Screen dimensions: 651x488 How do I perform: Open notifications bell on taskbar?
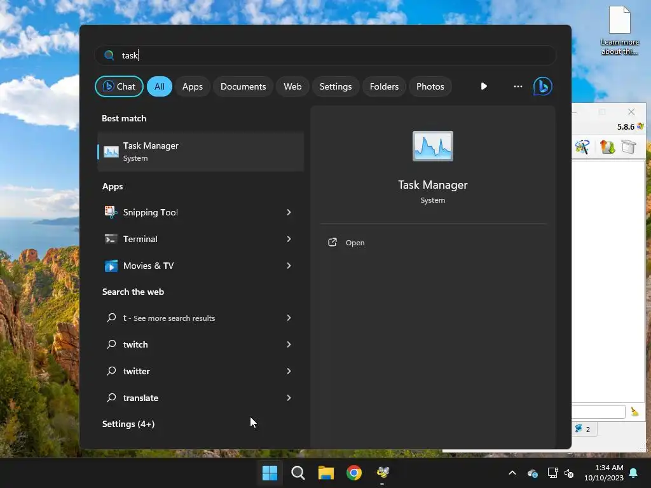[634, 473]
